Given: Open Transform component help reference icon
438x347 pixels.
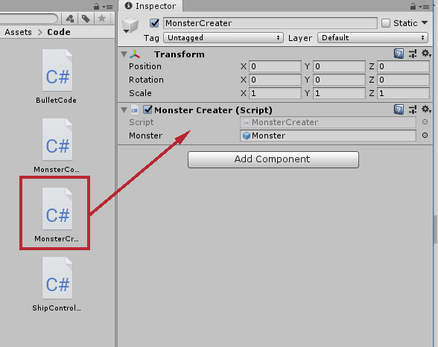Looking at the screenshot, I should pos(399,54).
